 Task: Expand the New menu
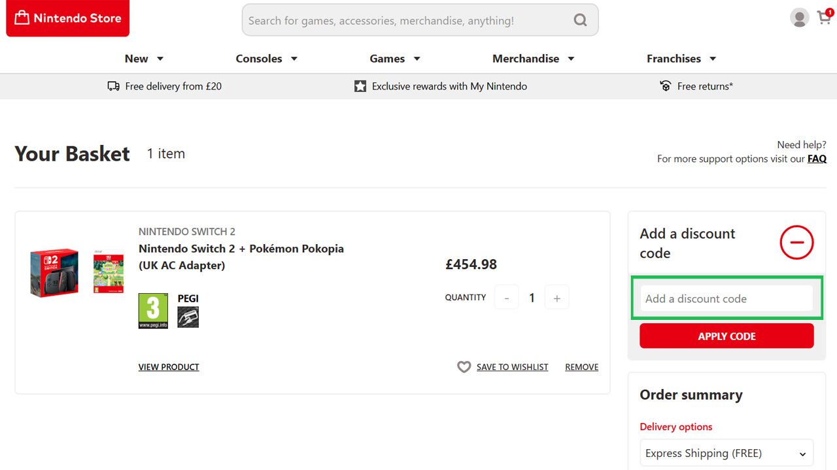[x=144, y=59]
